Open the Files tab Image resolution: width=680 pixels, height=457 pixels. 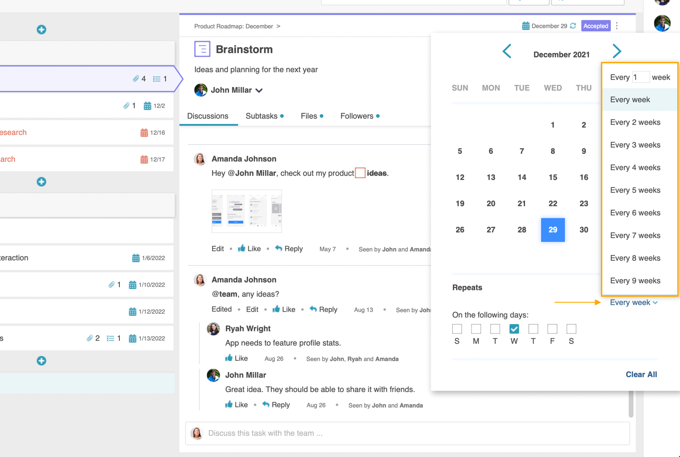pyautogui.click(x=309, y=116)
